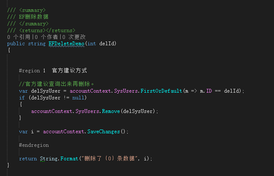Click the 'EF删除数据' summary comment text
The width and height of the screenshot is (274, 176).
point(34,17)
